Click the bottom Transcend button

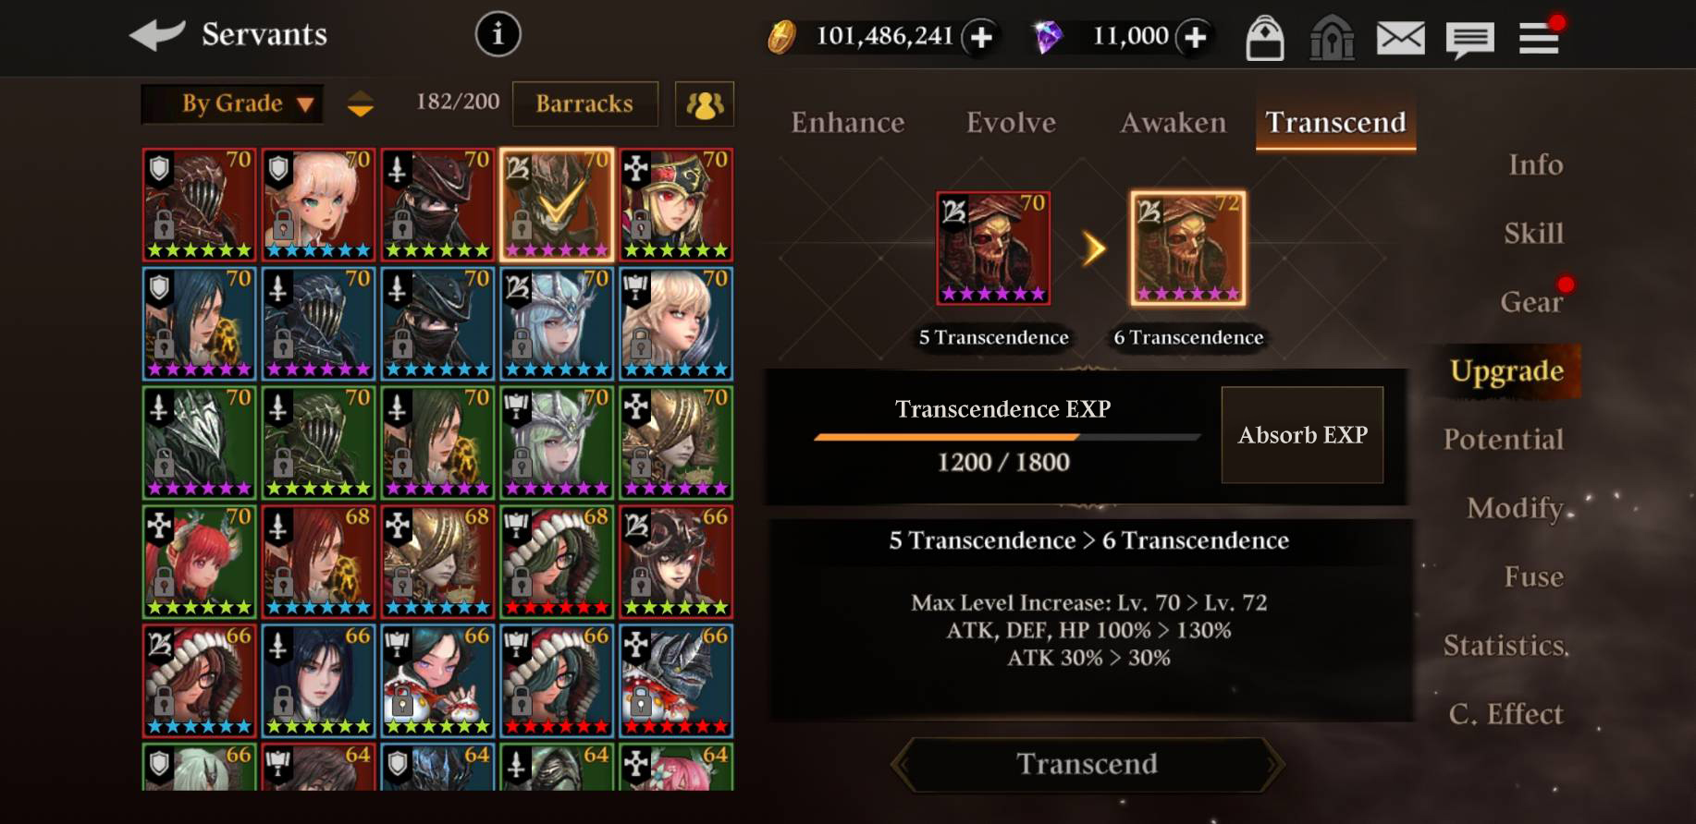(x=1087, y=764)
